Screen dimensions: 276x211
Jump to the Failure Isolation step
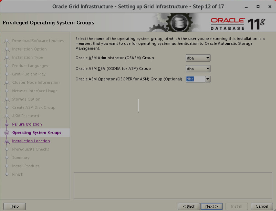(x=27, y=124)
